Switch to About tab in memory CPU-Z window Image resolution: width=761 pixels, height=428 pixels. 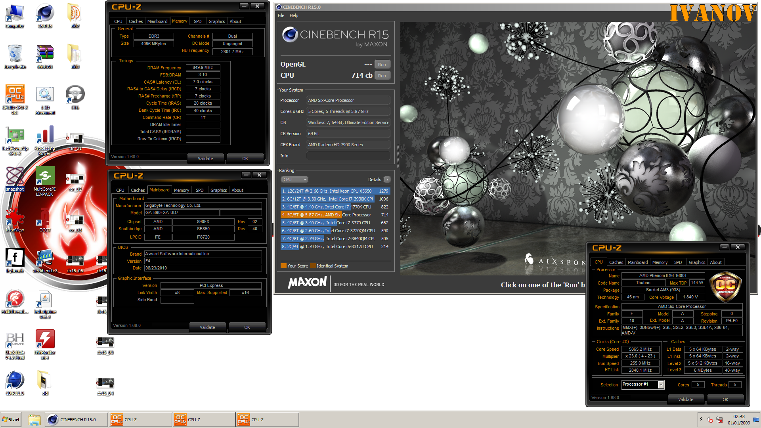point(235,21)
